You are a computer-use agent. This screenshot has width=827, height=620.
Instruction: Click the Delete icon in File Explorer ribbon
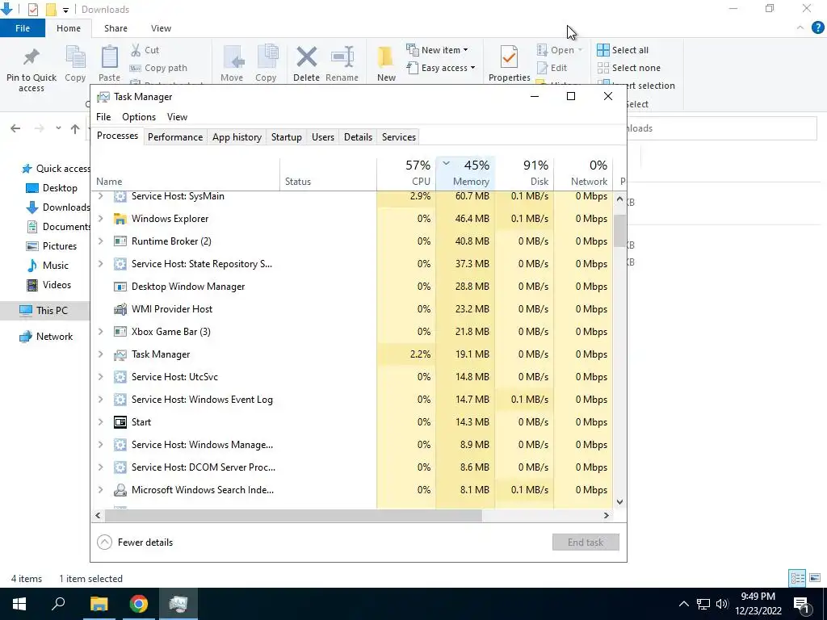(306, 57)
